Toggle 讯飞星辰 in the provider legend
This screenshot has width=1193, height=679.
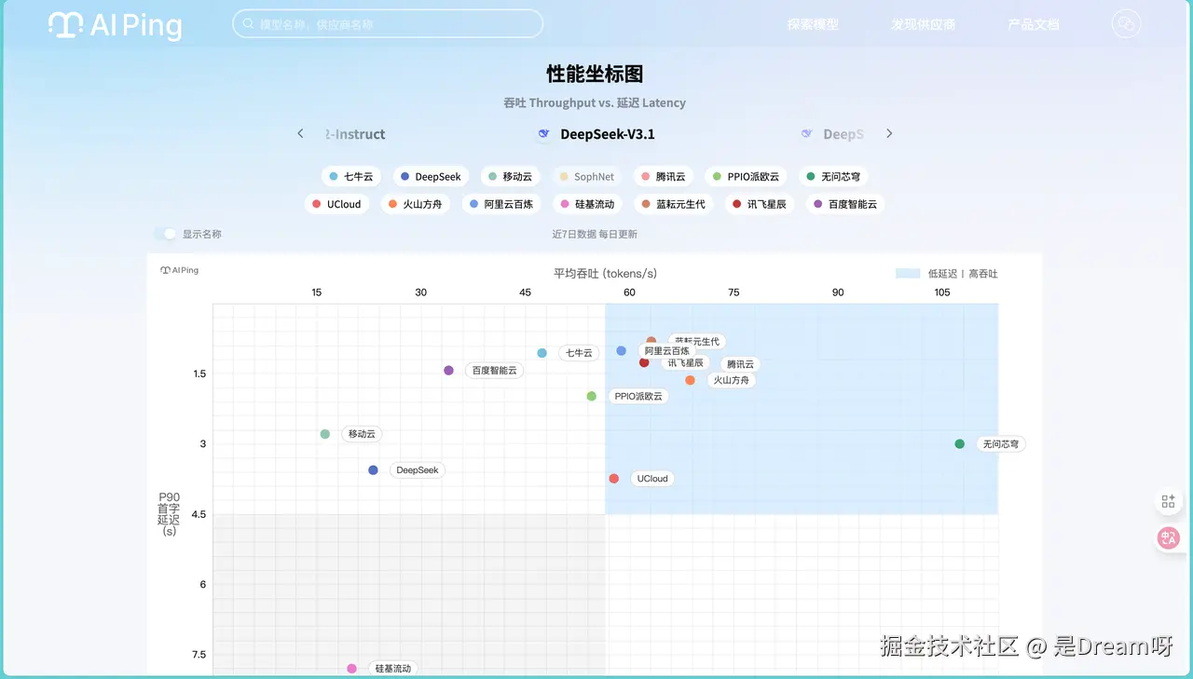(x=760, y=204)
